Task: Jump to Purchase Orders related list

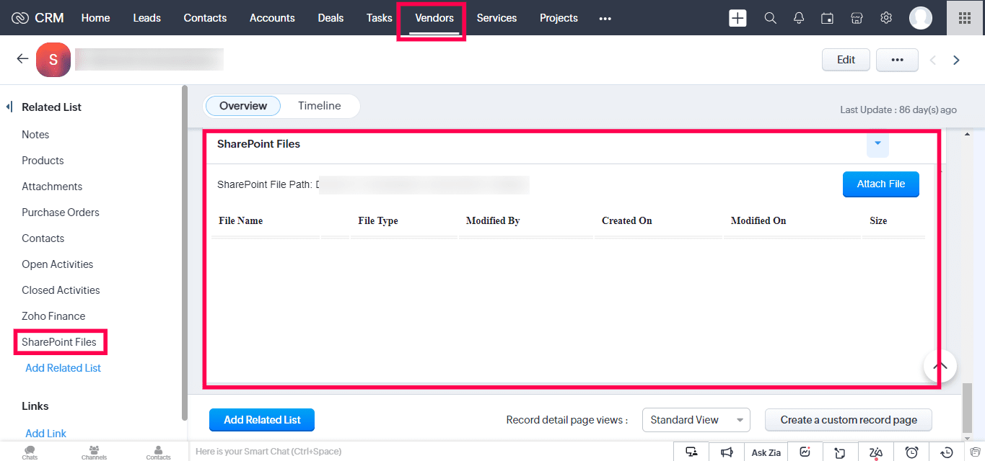Action: [x=61, y=212]
